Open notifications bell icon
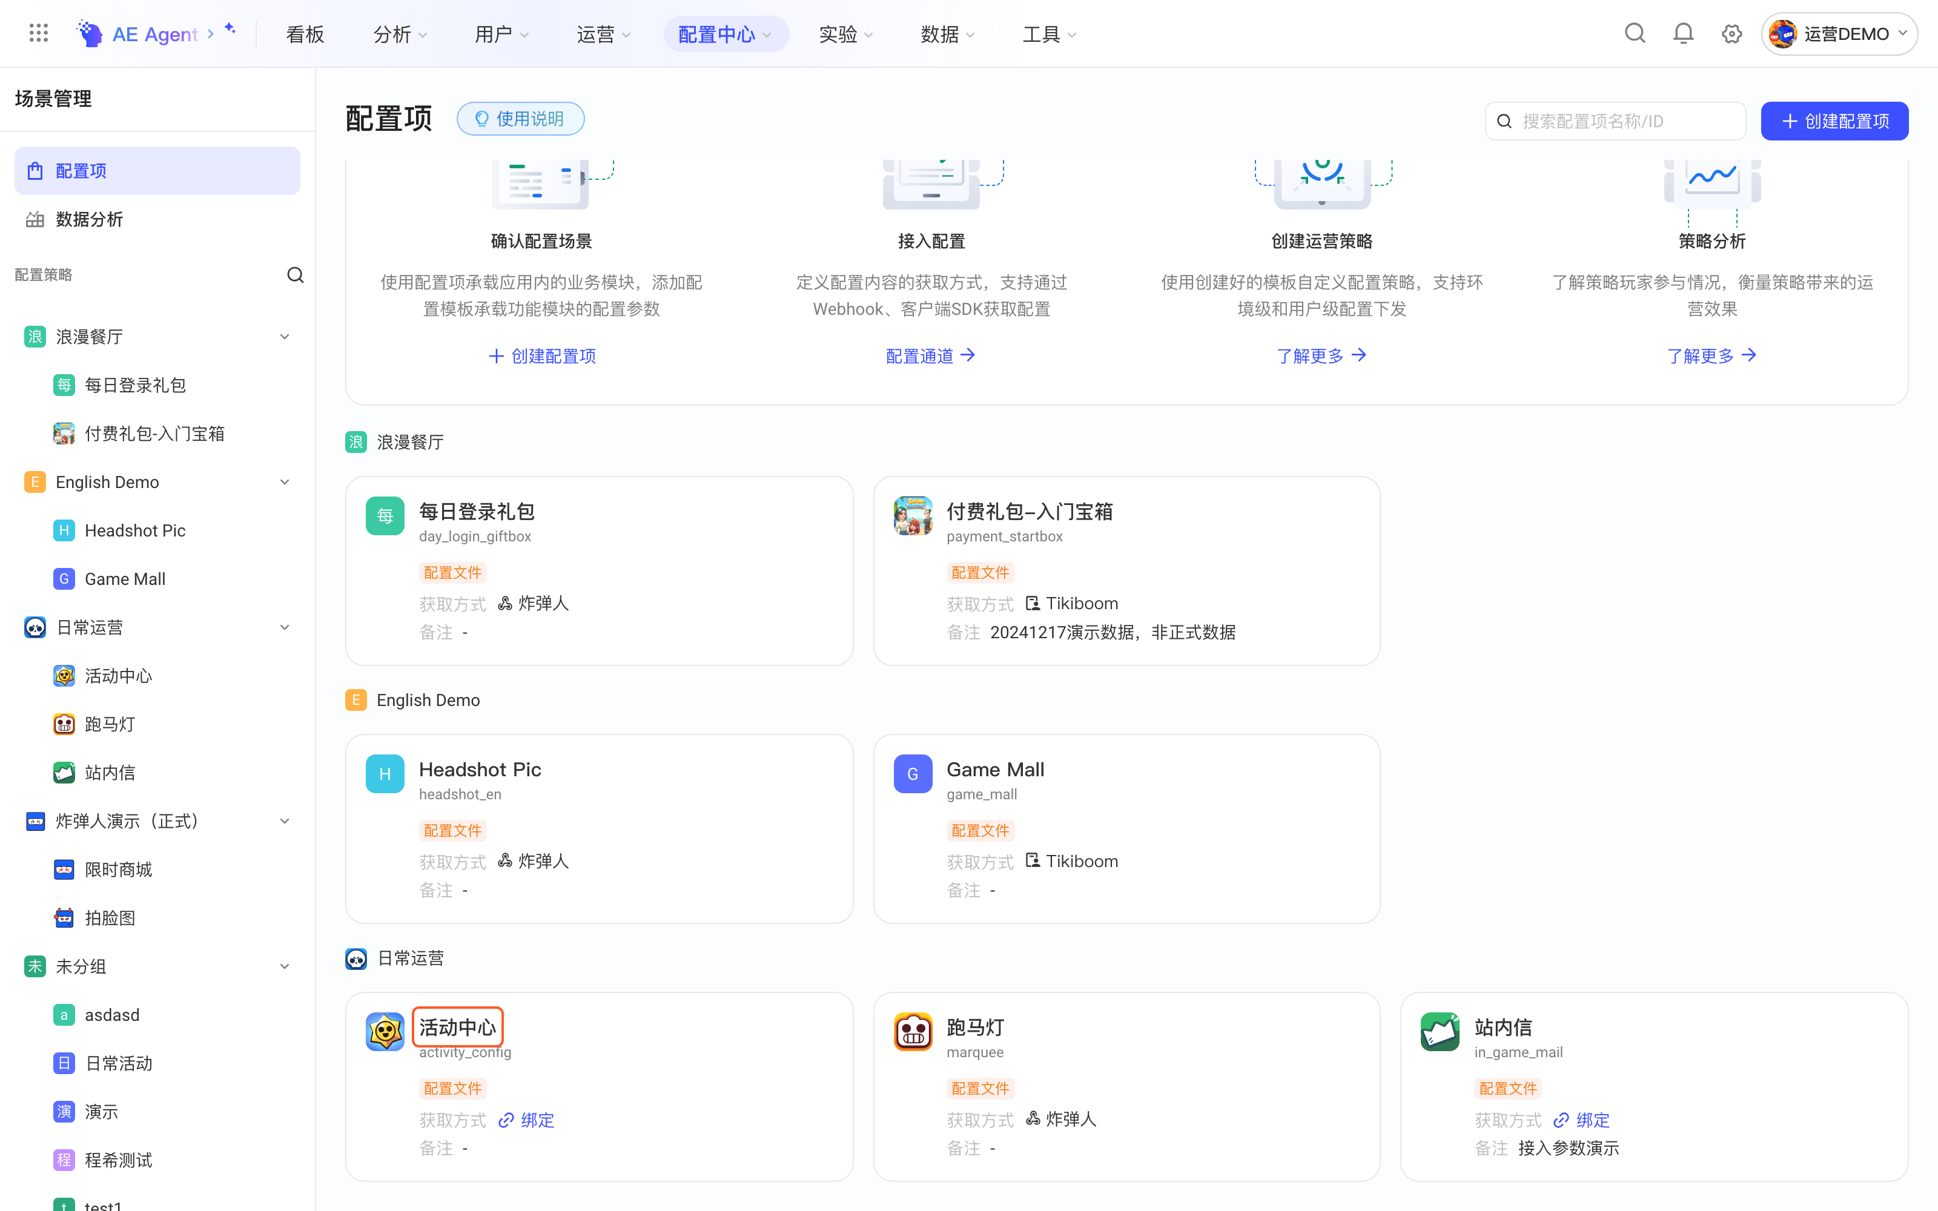 [1684, 34]
